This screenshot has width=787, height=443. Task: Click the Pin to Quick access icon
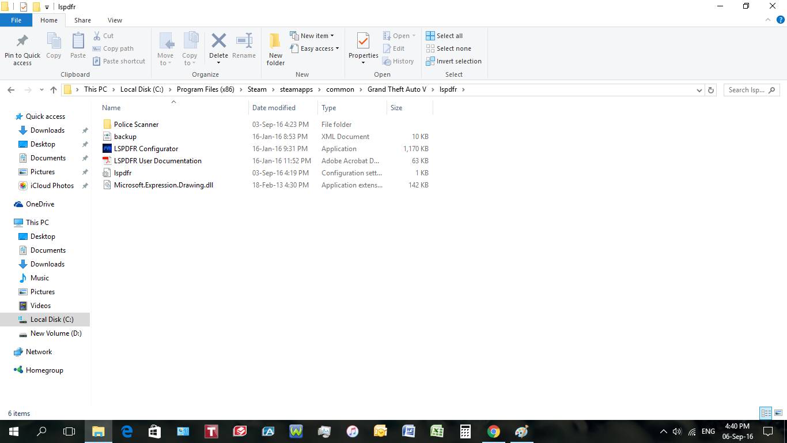[22, 42]
